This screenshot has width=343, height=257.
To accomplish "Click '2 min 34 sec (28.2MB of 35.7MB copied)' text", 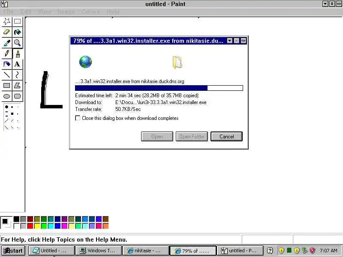I will 157,96.
